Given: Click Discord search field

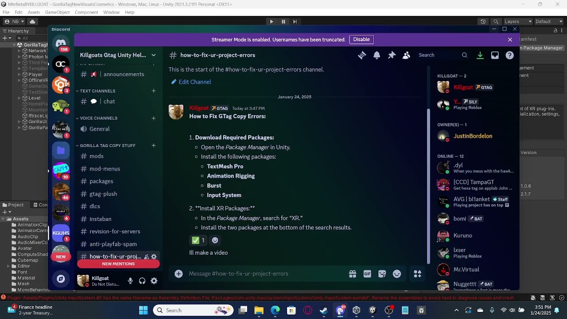Looking at the screenshot, I should click(443, 55).
